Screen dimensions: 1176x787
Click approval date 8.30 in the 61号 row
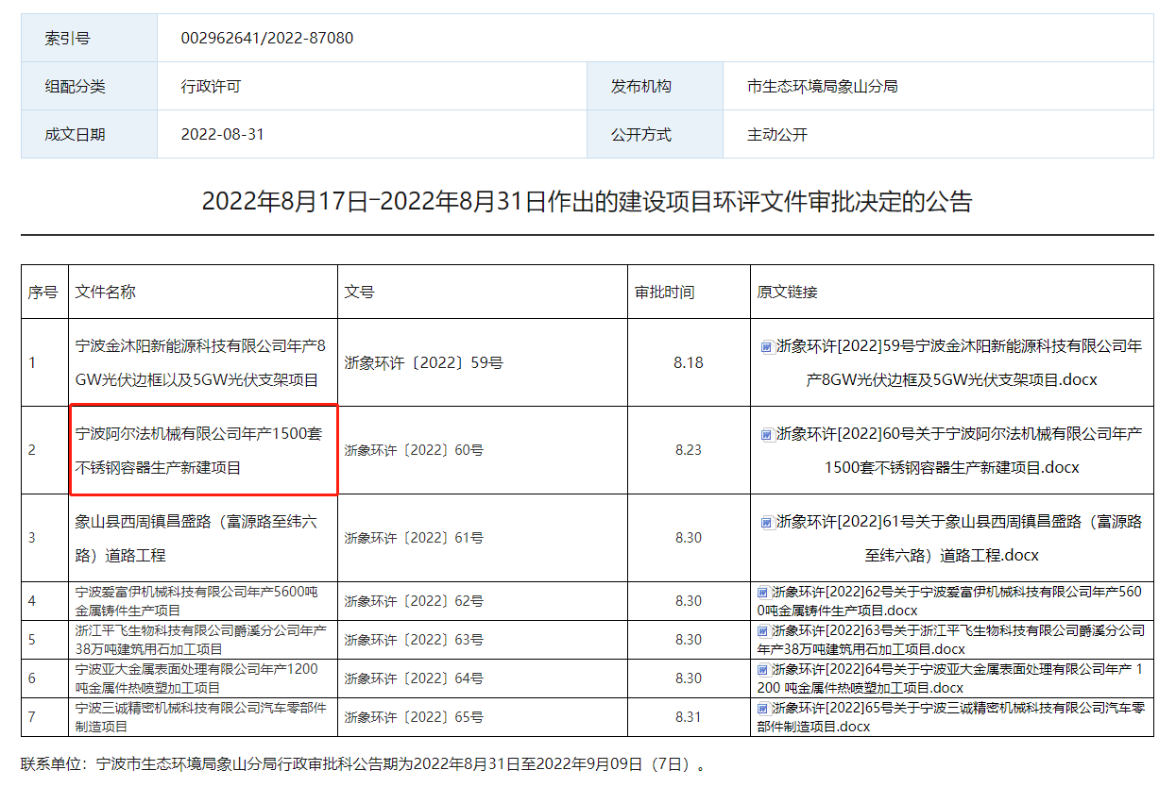(689, 538)
